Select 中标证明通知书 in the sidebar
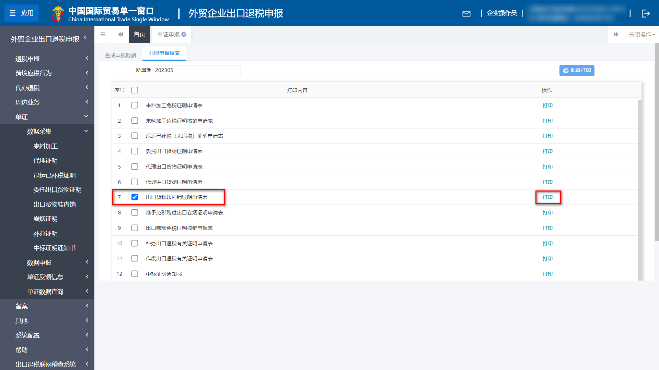The width and height of the screenshot is (659, 370). [54, 248]
